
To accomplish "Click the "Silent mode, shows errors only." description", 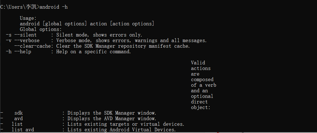I will tap(99, 35).
